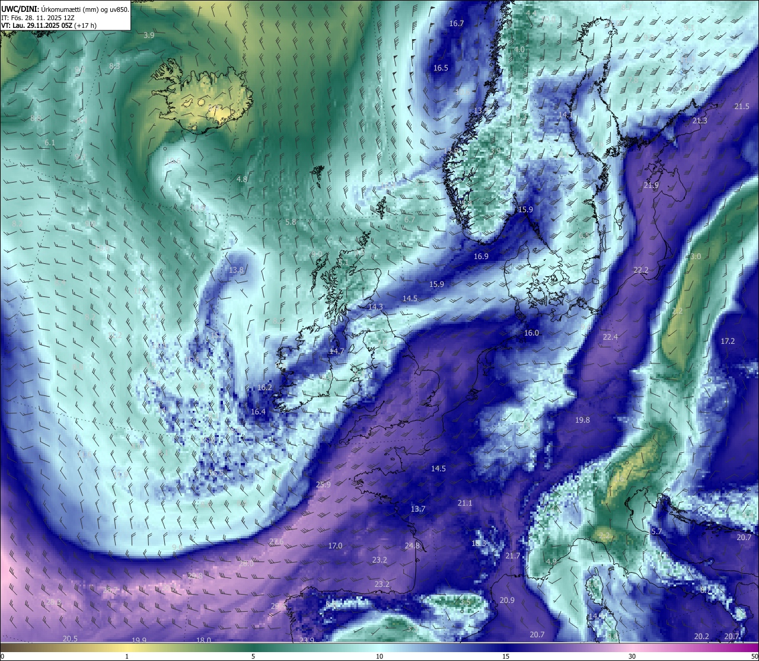
Task: Click the 3.0 value on the map
Action: [696, 257]
